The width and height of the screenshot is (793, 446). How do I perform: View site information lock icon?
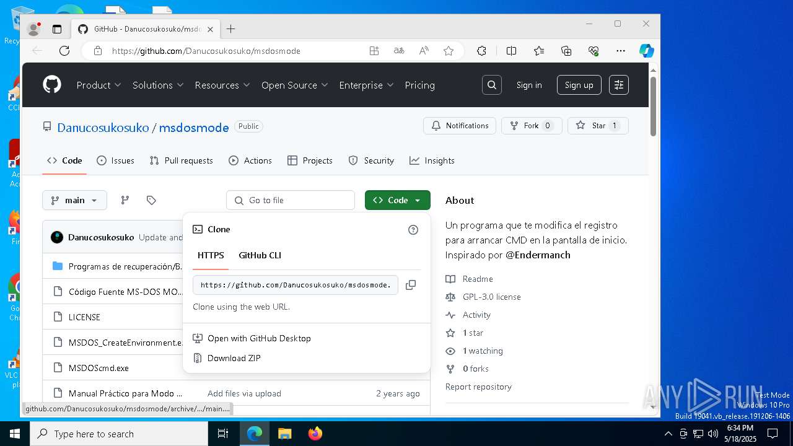pyautogui.click(x=97, y=51)
